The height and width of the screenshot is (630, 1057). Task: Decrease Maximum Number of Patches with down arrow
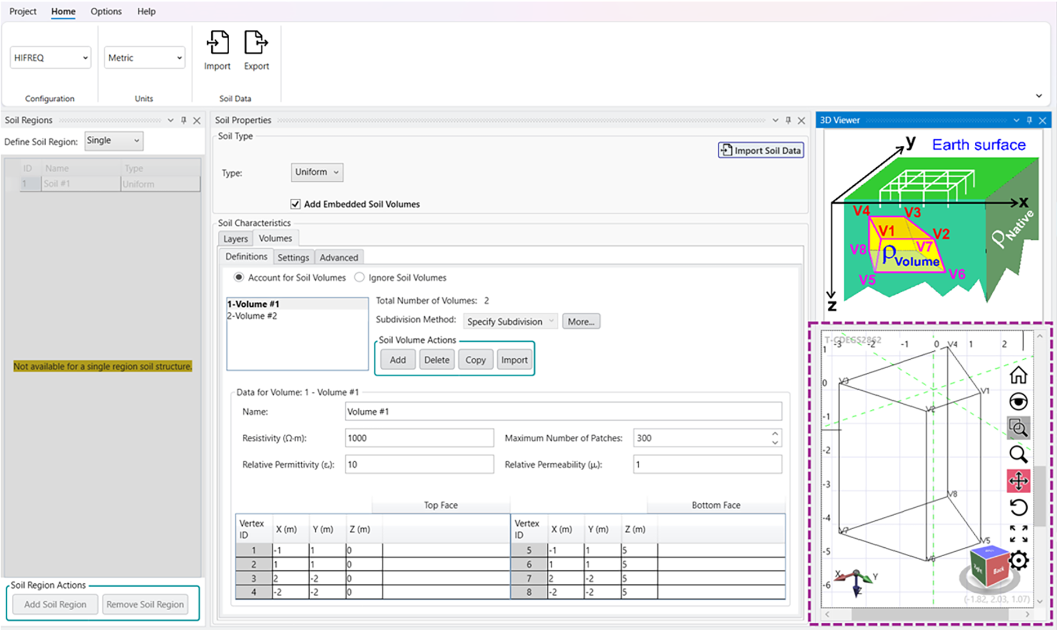775,443
